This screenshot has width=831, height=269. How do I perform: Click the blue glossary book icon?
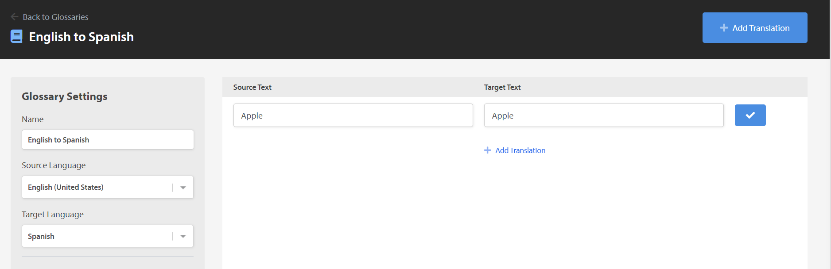[x=16, y=36]
